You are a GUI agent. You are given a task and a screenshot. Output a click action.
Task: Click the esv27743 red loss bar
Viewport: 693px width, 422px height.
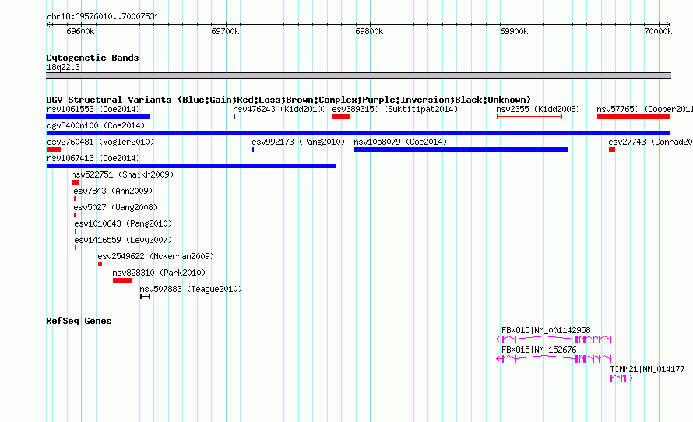612,149
